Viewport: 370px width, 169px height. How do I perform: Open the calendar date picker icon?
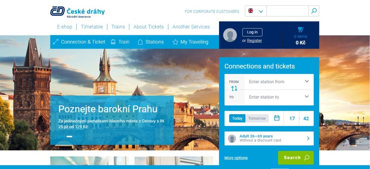(277, 118)
